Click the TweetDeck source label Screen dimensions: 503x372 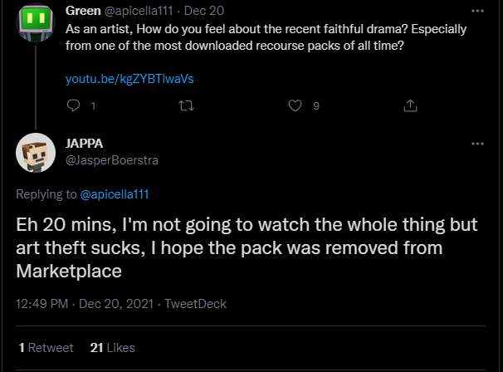click(x=196, y=304)
